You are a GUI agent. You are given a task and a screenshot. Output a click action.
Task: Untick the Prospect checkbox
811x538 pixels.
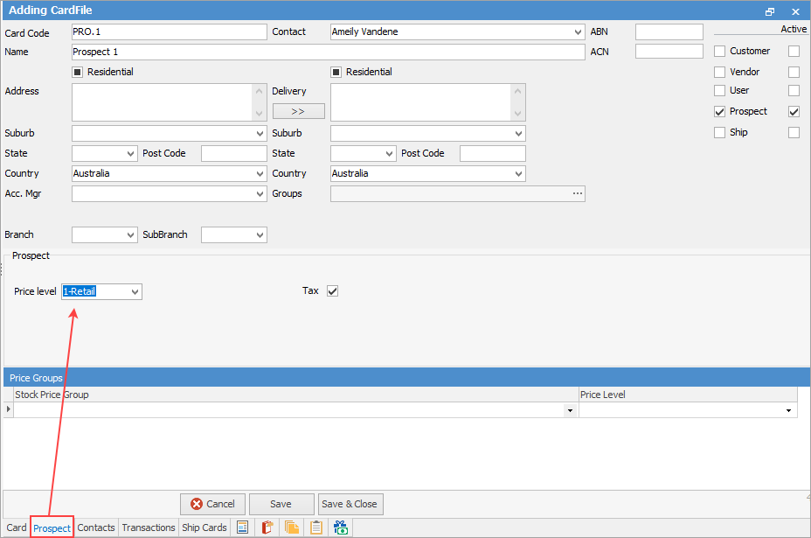pyautogui.click(x=720, y=111)
